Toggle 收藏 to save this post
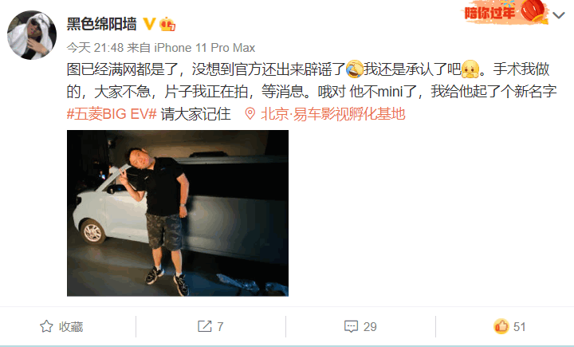This screenshot has width=574, height=347. (61, 326)
